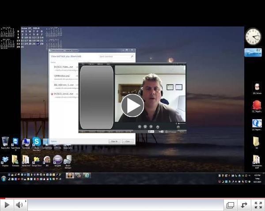Toggle the checkbox in webcam window bottom bar

(x=167, y=132)
